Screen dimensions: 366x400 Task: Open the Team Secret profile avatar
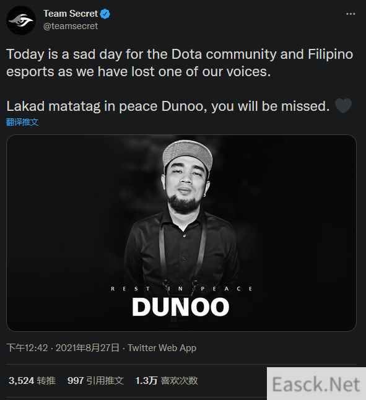point(21,20)
